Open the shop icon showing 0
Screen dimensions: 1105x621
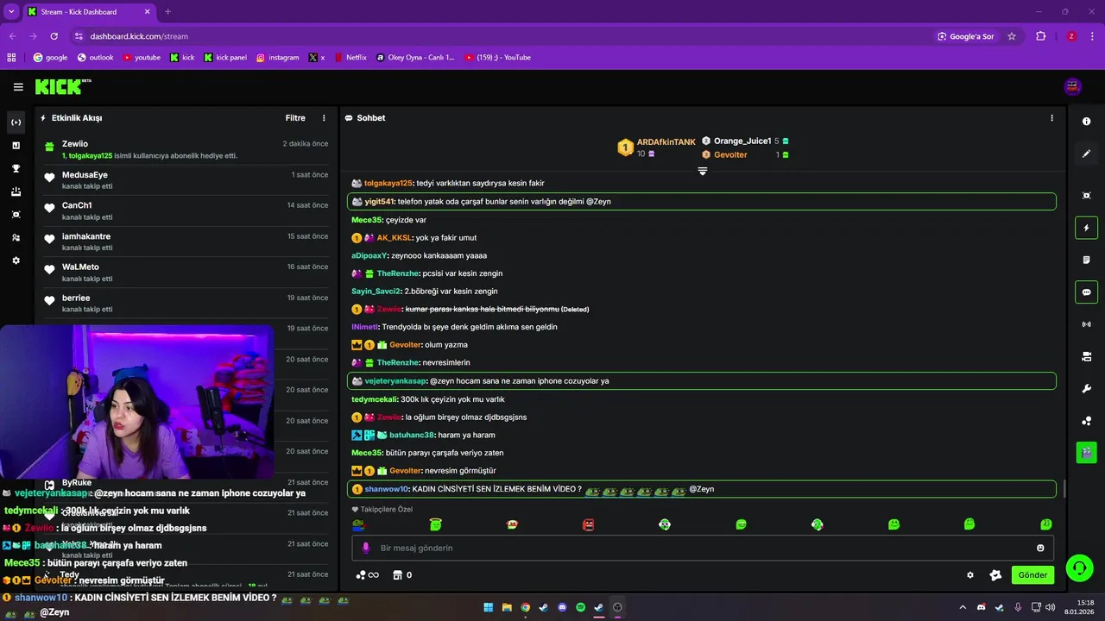pyautogui.click(x=402, y=575)
